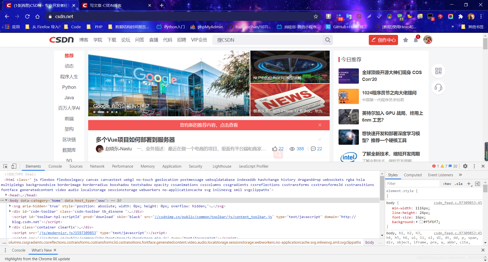This screenshot has width=488, height=262.
Task: Click the CSDN search magnifier icon
Action: click(x=328, y=40)
